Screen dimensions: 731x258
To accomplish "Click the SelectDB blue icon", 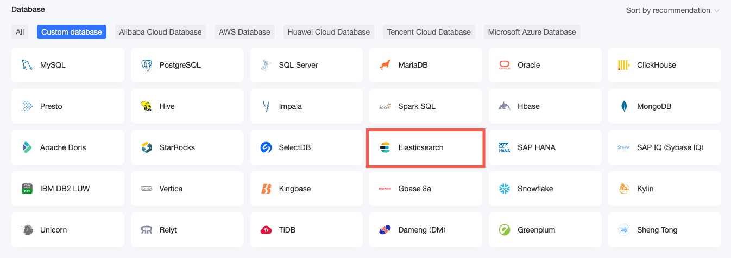I will pyautogui.click(x=266, y=147).
